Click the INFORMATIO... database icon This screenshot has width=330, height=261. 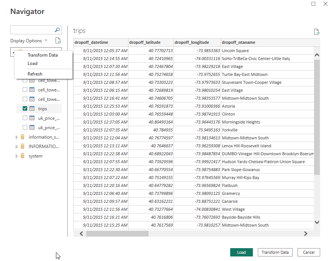point(23,146)
